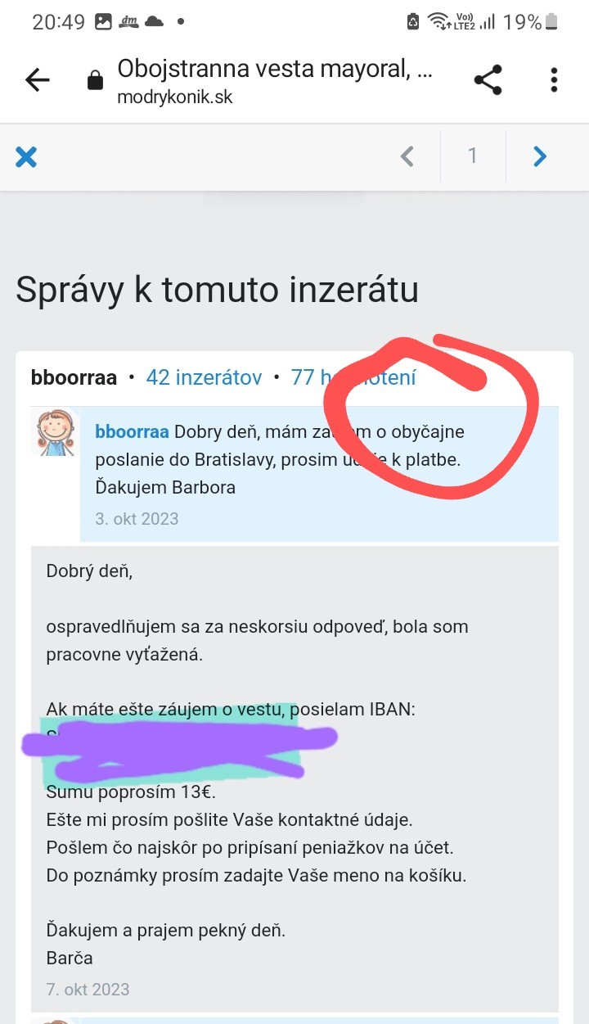Tap the page number 1 indicator
Screen dimensions: 589x1024
pos(472,156)
